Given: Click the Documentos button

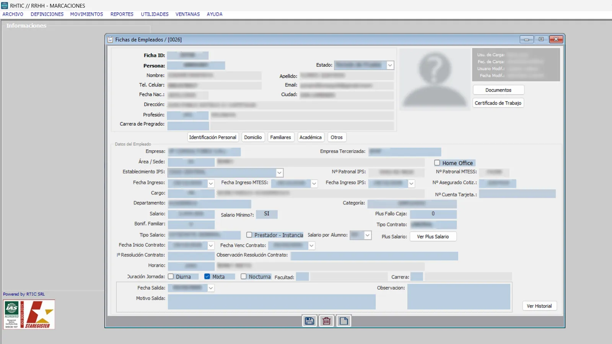Looking at the screenshot, I should pos(498,90).
